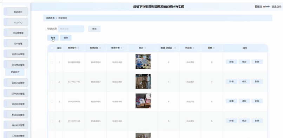Select 防疫物资 submenu item
The width and height of the screenshot is (283, 138).
click(15, 72)
